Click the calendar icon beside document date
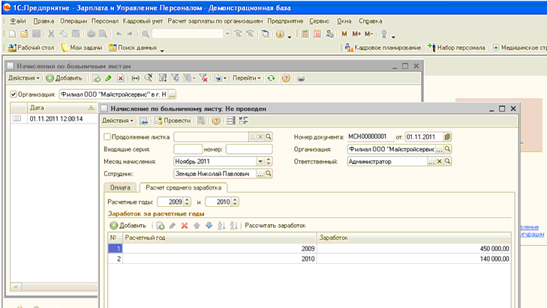Viewport: 547px width, 308px height. click(447, 137)
